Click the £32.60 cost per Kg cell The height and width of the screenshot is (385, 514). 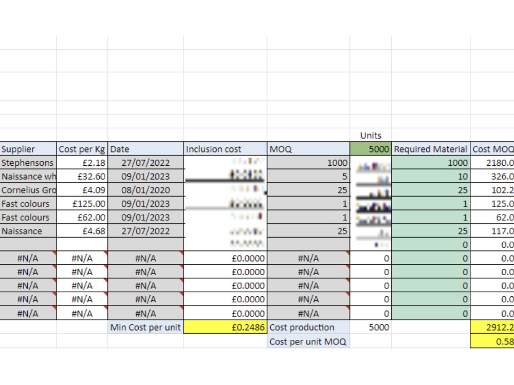click(x=82, y=177)
